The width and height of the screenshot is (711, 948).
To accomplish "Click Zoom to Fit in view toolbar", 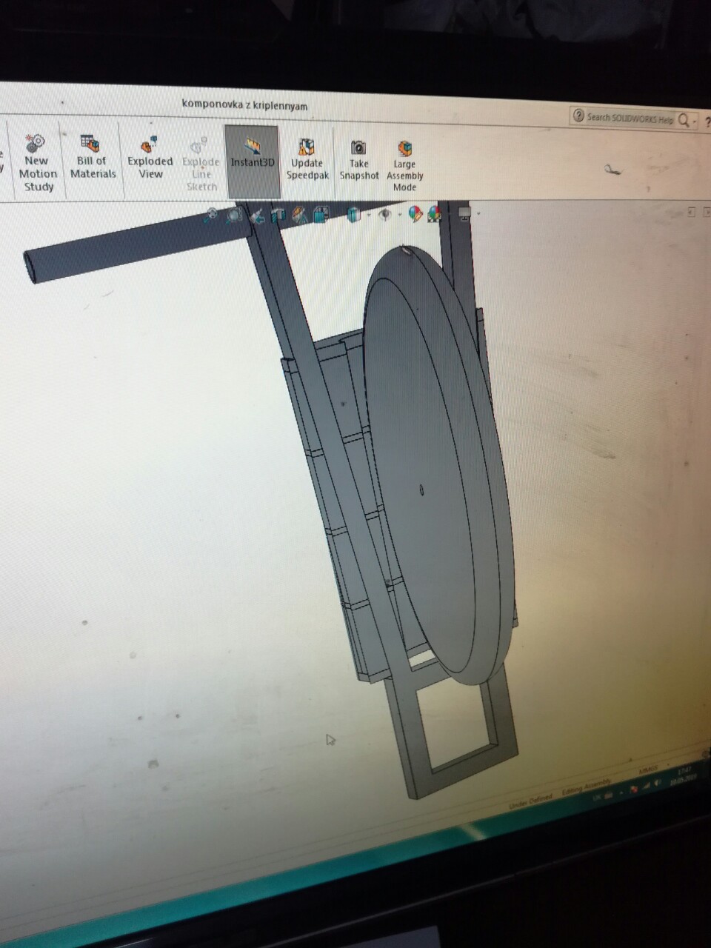I will (212, 215).
